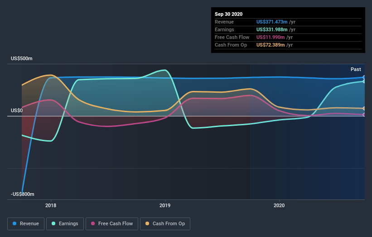Toggle the Cash From Op legend button

[165, 224]
